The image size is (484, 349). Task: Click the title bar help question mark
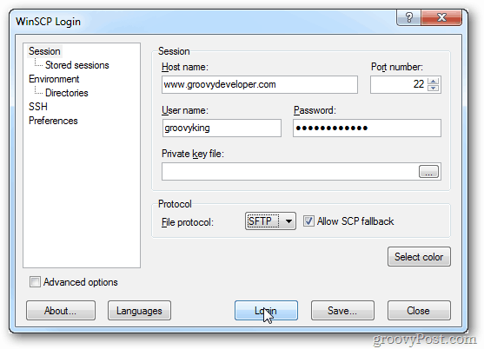pyautogui.click(x=408, y=17)
